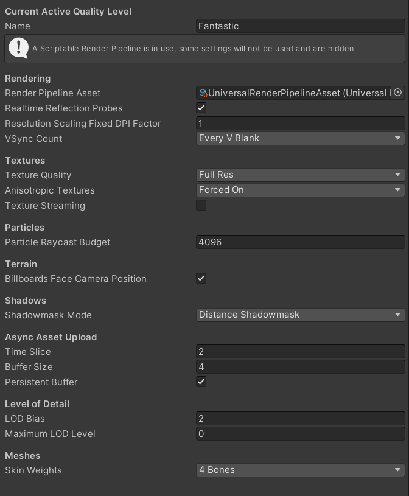Image resolution: width=409 pixels, height=496 pixels.
Task: Click the UniversalRenderPipelineAsset asset icon
Action: [203, 93]
